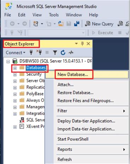
Task: Click Connect Object Explorer plug icon
Action: click(x=31, y=52)
